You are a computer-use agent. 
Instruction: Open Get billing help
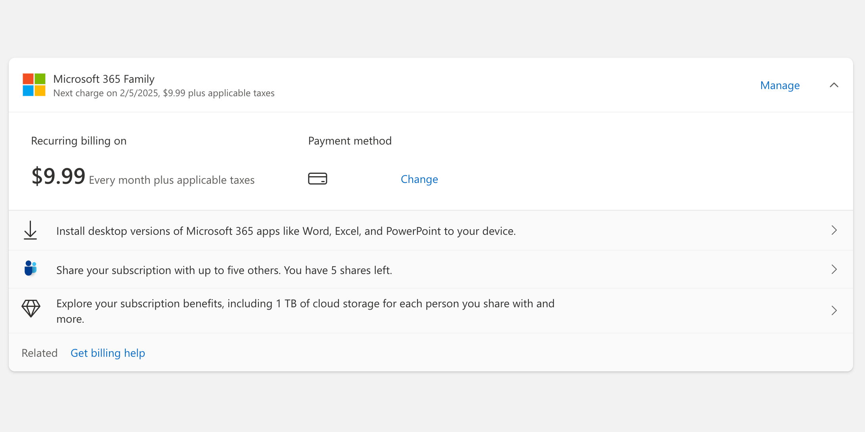107,353
